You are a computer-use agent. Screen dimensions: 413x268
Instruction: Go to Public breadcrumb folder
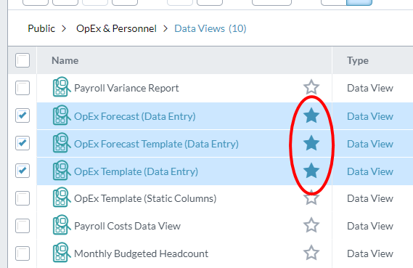coord(41,28)
